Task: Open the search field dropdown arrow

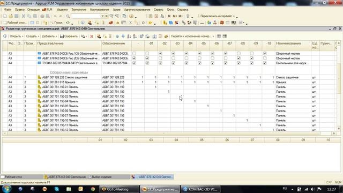Action: 102,16
